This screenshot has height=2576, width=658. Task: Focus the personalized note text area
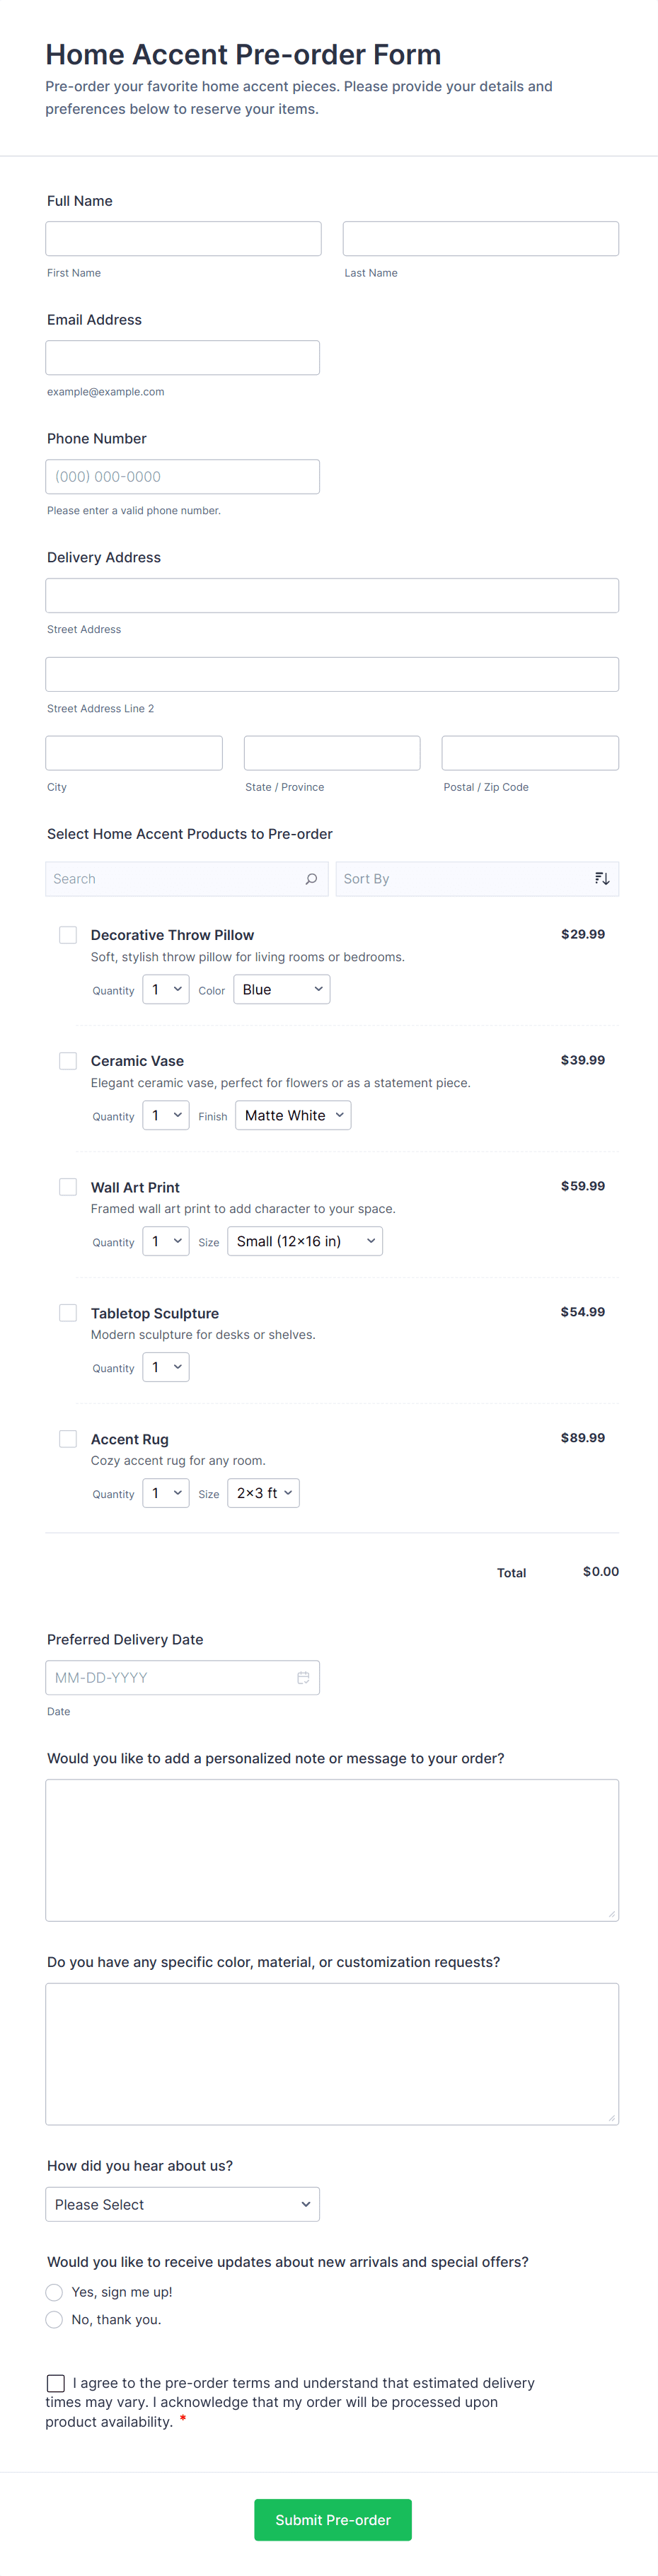click(331, 1850)
